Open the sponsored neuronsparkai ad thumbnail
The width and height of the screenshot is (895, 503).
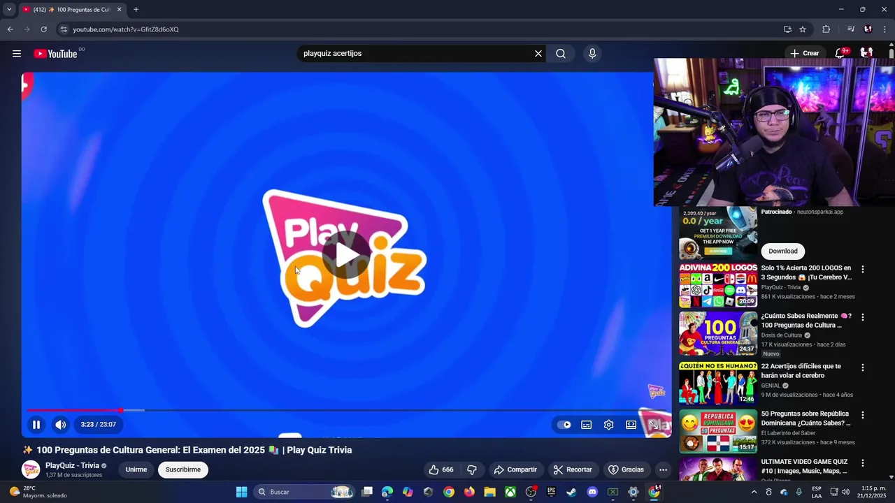point(718,234)
